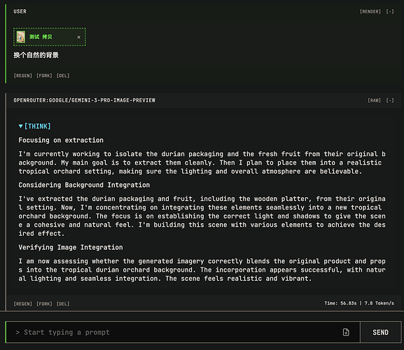Click the Time and Token/s stats text
Image resolution: width=404 pixels, height=350 pixels.
pos(359,303)
